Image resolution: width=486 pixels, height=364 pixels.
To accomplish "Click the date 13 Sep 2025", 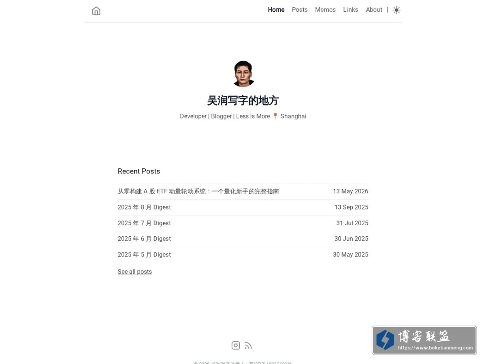I will (351, 207).
